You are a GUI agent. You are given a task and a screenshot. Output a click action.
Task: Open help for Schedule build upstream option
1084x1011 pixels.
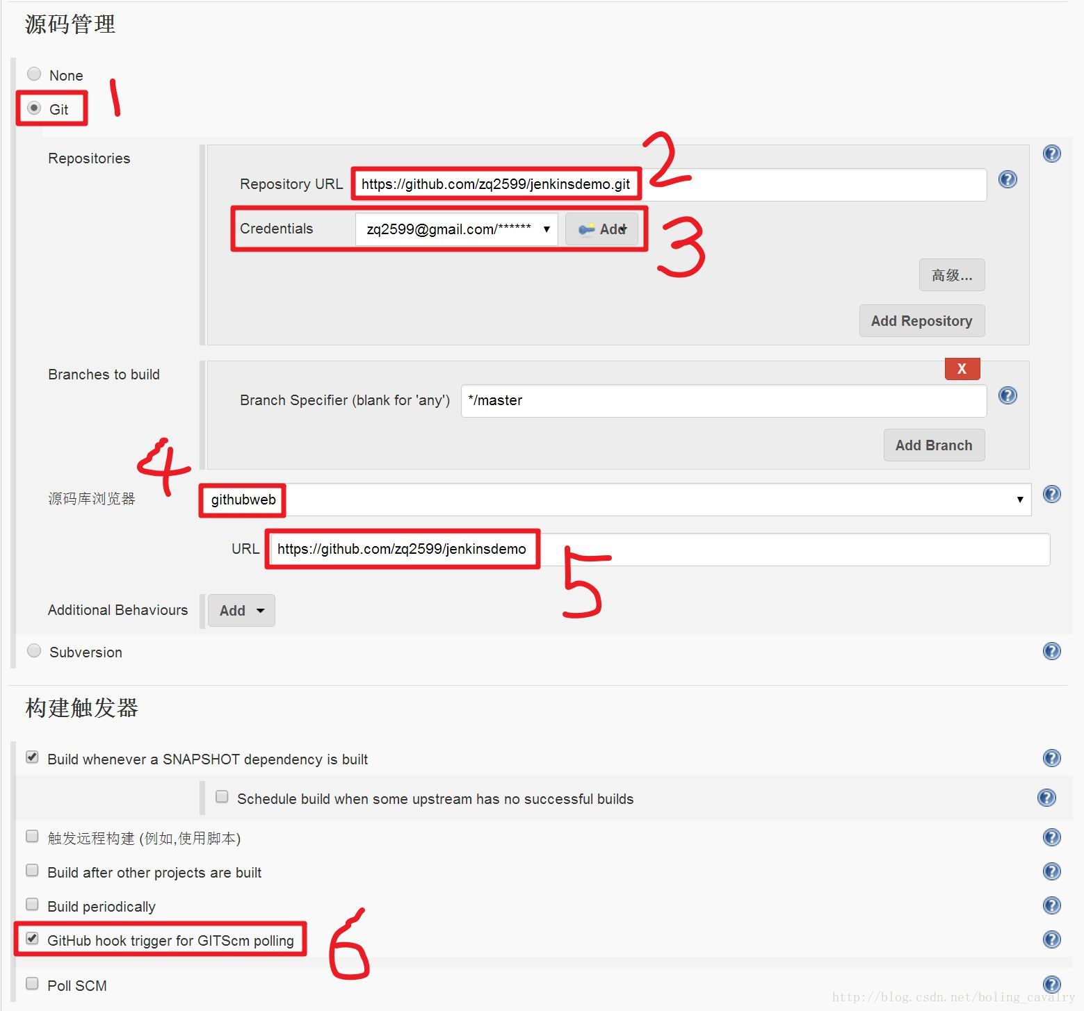click(x=1046, y=798)
